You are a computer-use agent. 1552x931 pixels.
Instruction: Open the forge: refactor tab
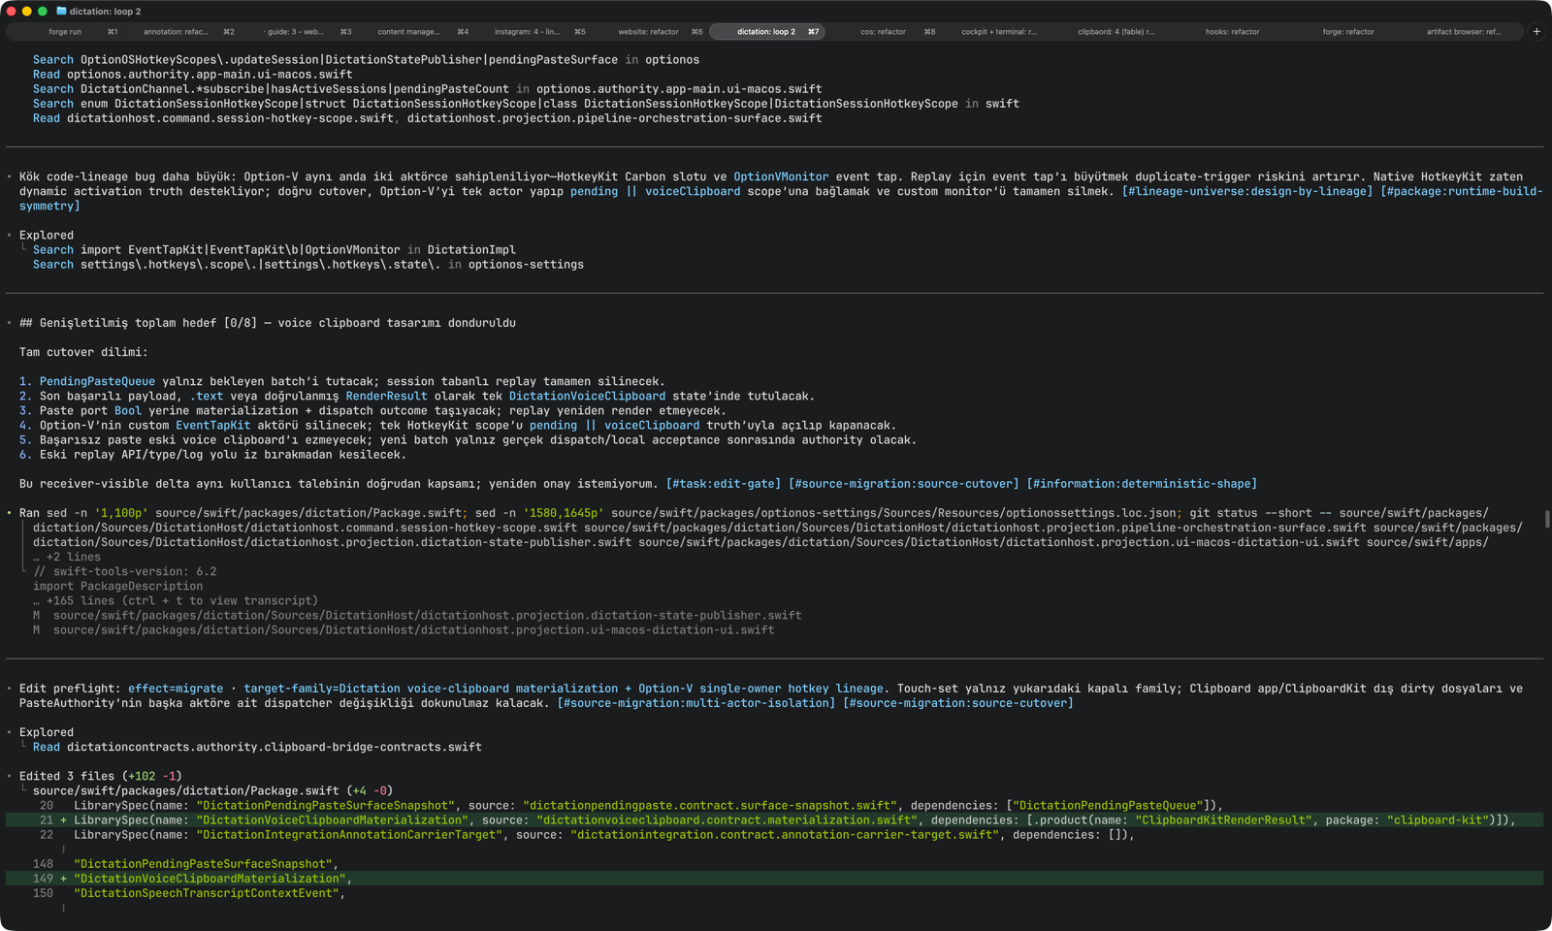[x=1348, y=32]
